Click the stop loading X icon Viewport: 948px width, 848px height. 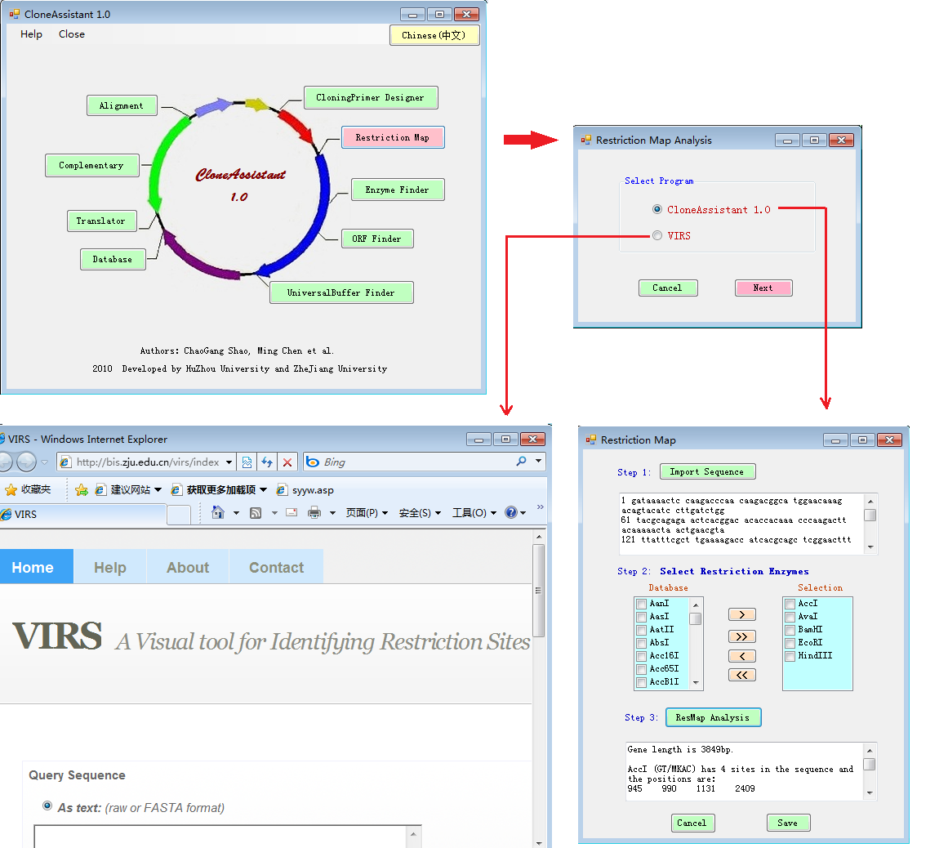coord(287,462)
